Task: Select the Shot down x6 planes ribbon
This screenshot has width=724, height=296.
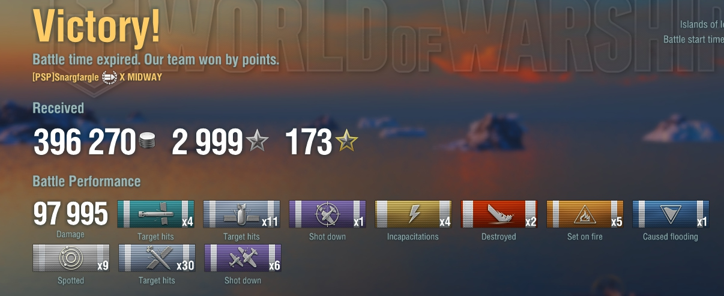Action: tap(242, 258)
